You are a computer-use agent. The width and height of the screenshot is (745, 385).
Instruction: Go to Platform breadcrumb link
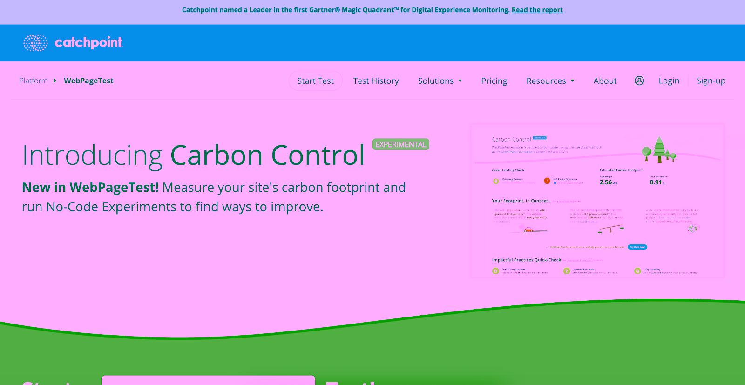pos(34,81)
